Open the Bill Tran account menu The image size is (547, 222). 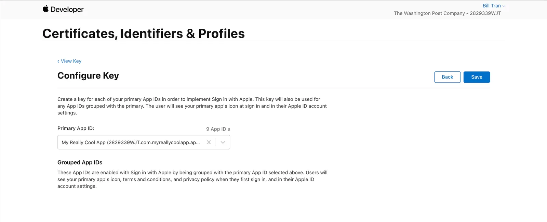click(494, 6)
